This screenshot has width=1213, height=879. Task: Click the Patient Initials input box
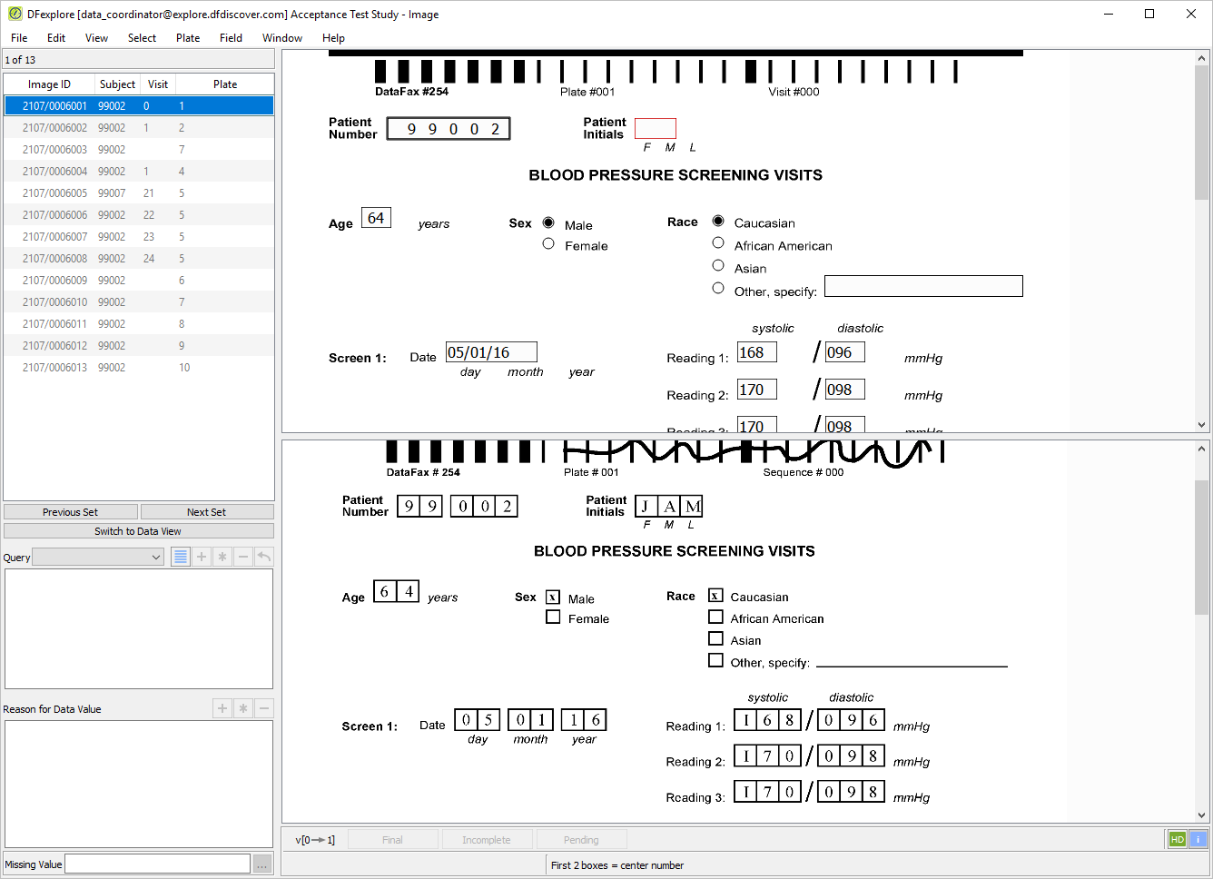[x=656, y=128]
